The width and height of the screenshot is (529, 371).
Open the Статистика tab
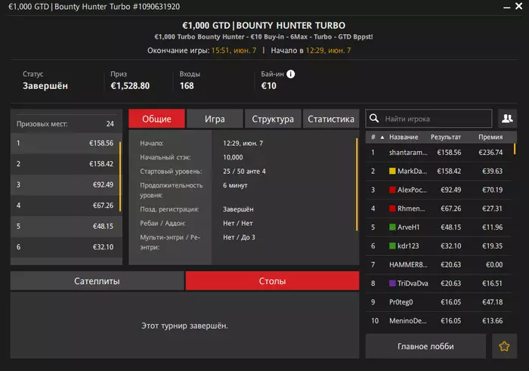click(x=331, y=119)
